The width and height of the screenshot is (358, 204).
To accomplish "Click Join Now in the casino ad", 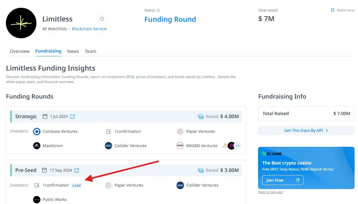I will pos(283,180).
